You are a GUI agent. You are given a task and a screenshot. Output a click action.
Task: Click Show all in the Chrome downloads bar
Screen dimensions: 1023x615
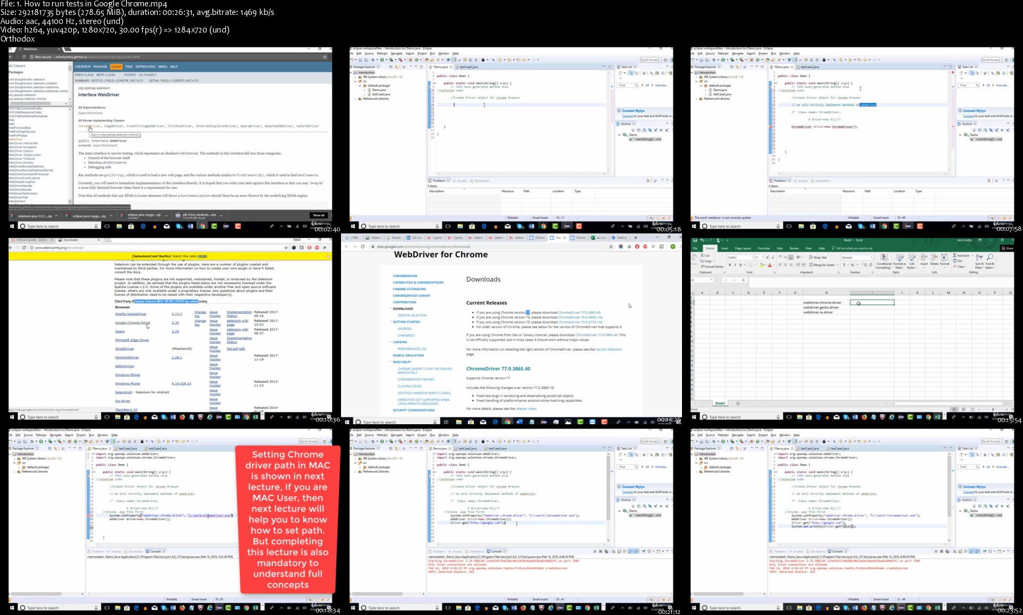[x=318, y=215]
